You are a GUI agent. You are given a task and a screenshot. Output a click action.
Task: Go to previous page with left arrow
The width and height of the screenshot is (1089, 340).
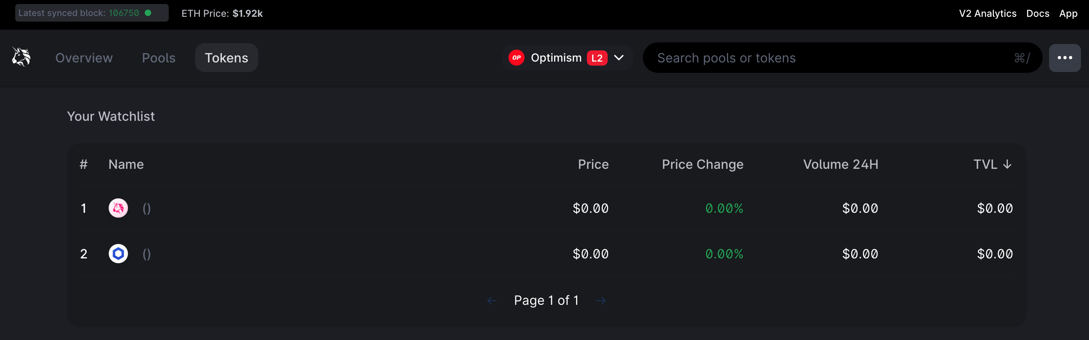[x=492, y=301]
